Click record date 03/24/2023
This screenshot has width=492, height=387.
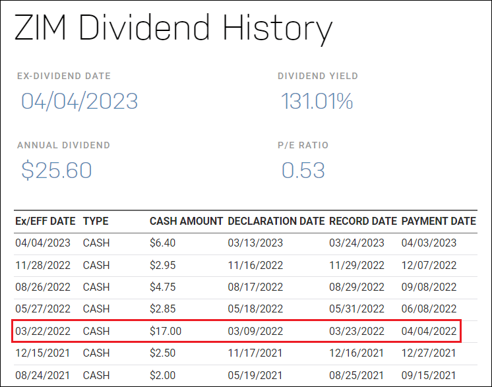click(x=357, y=243)
